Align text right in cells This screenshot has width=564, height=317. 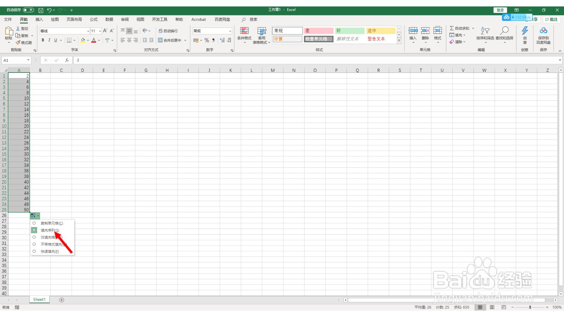pyautogui.click(x=136, y=40)
